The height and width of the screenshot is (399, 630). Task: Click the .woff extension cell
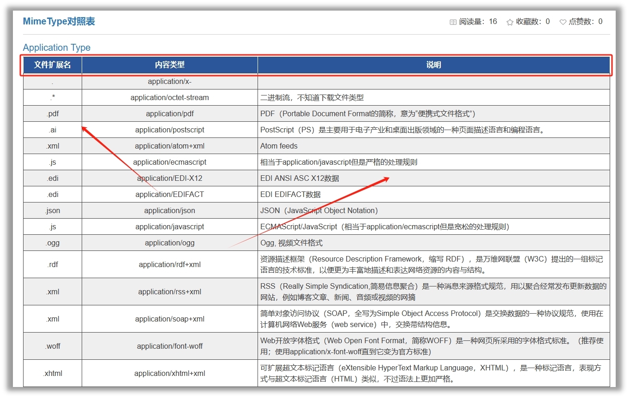53,346
